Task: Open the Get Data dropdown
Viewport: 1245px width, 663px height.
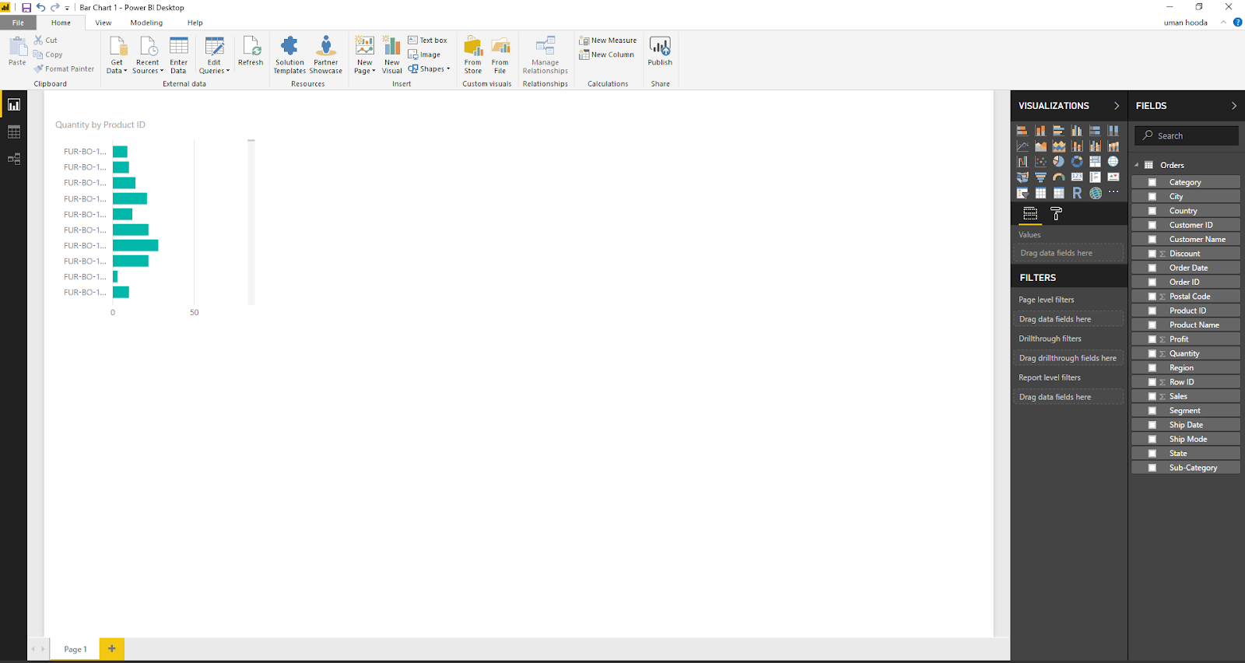Action: (x=117, y=55)
